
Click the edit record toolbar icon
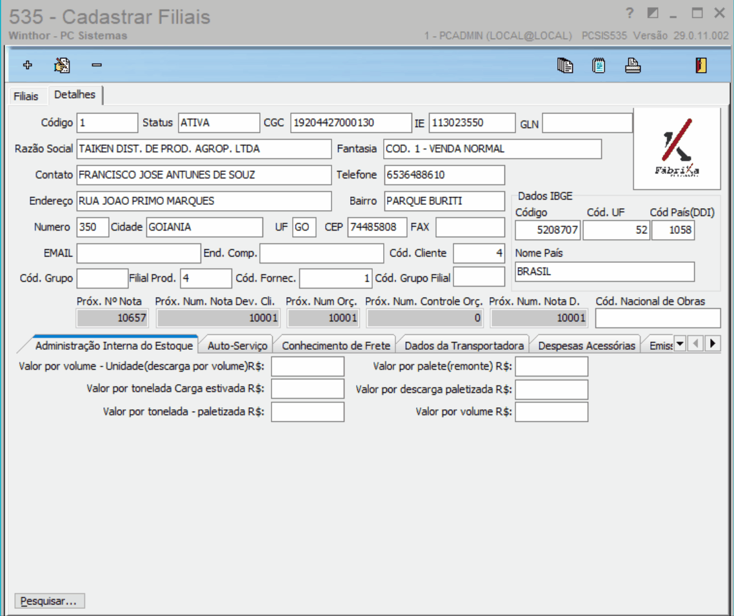pos(62,65)
